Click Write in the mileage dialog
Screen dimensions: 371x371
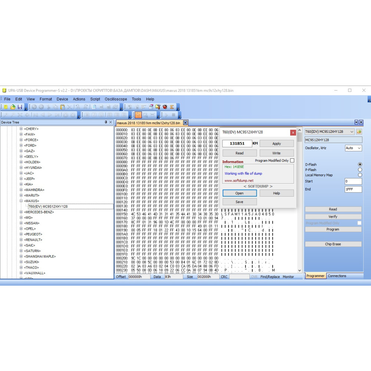click(x=277, y=153)
